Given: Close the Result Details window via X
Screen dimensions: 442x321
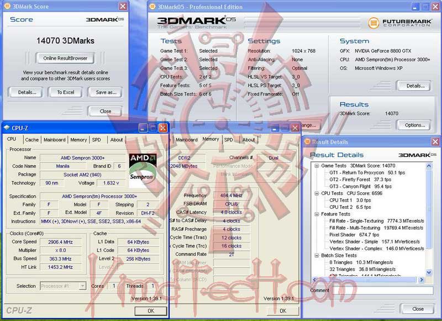Looking at the screenshot, I should [x=435, y=141].
